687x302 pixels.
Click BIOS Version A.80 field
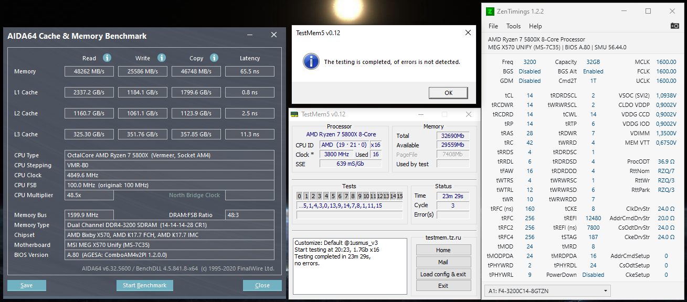click(170, 255)
